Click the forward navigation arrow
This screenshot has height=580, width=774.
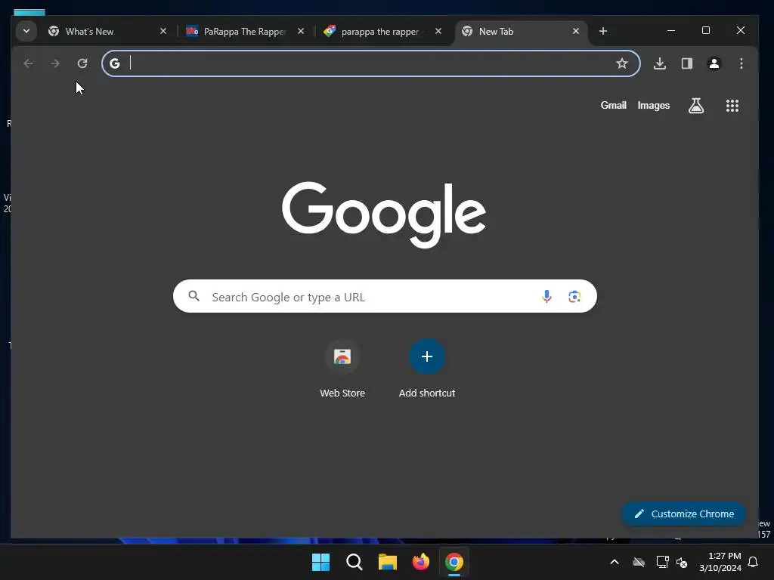(x=54, y=63)
